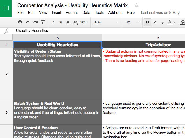Open more number formats 123 dropdown
The width and height of the screenshot is (185, 138).
tap(84, 22)
